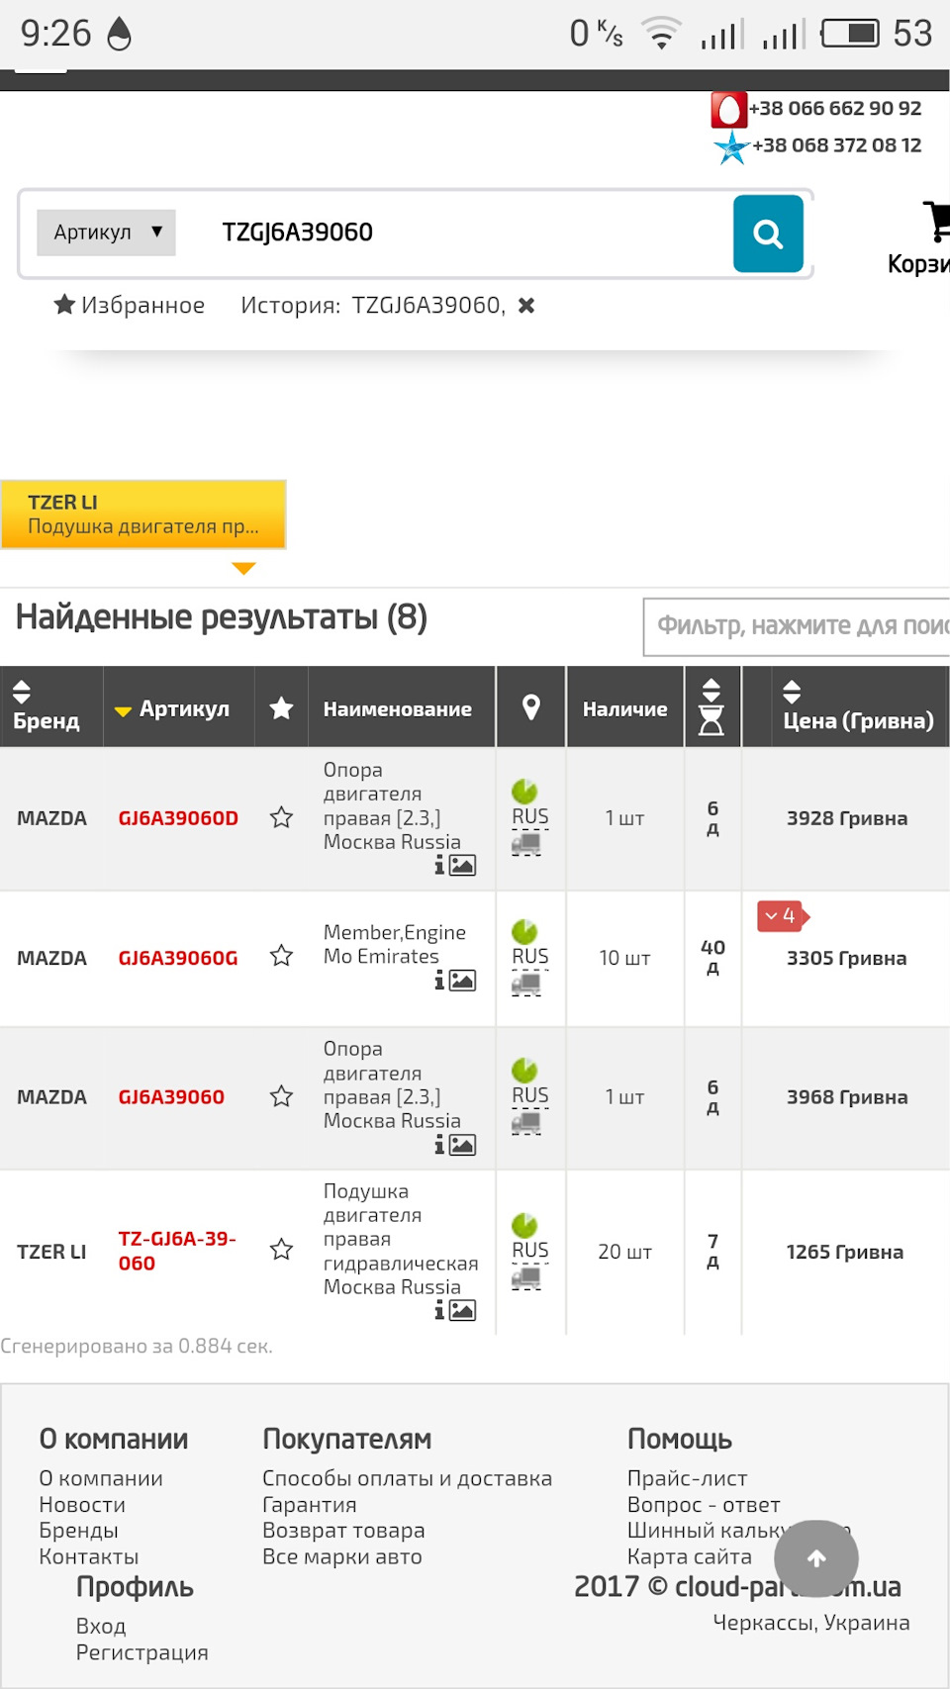Open Новости footer link
This screenshot has width=950, height=1689.
(82, 1505)
